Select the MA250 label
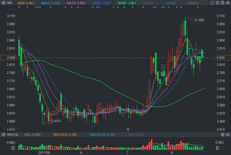 (171, 3)
